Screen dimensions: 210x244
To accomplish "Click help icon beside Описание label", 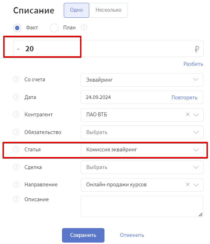I will tap(16, 199).
